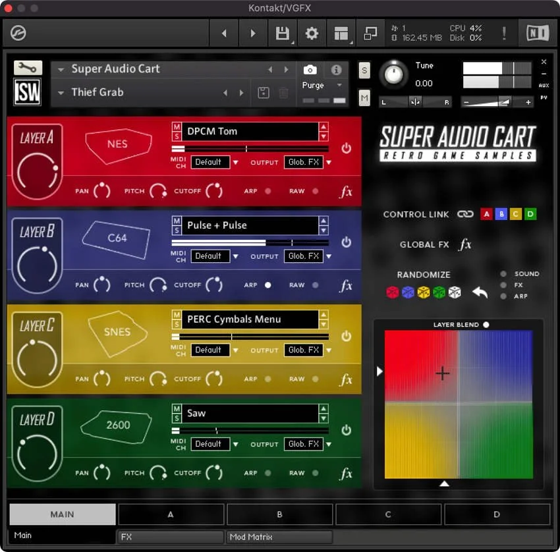Mute the instrument with M button
Image resolution: width=560 pixels, height=552 pixels.
pyautogui.click(x=364, y=98)
